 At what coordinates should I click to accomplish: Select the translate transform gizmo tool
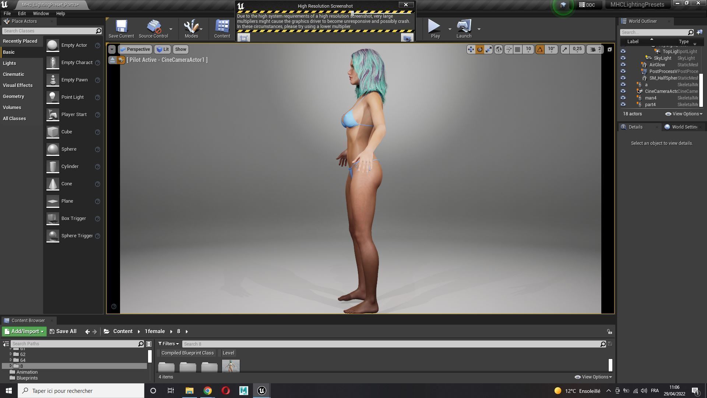point(471,49)
